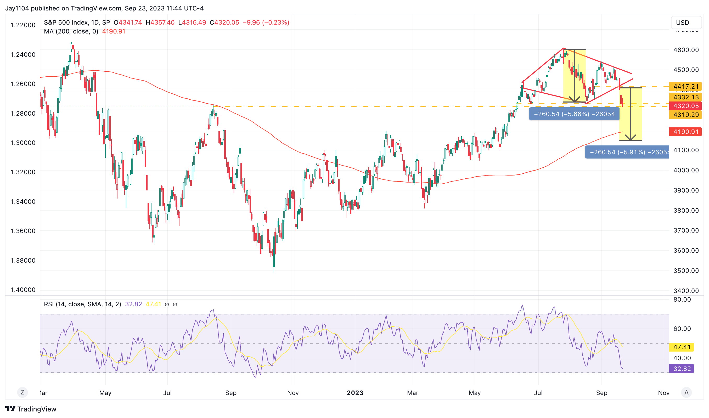Click the May label in 2023
Viewport: 709px width, 418px height.
tap(475, 393)
